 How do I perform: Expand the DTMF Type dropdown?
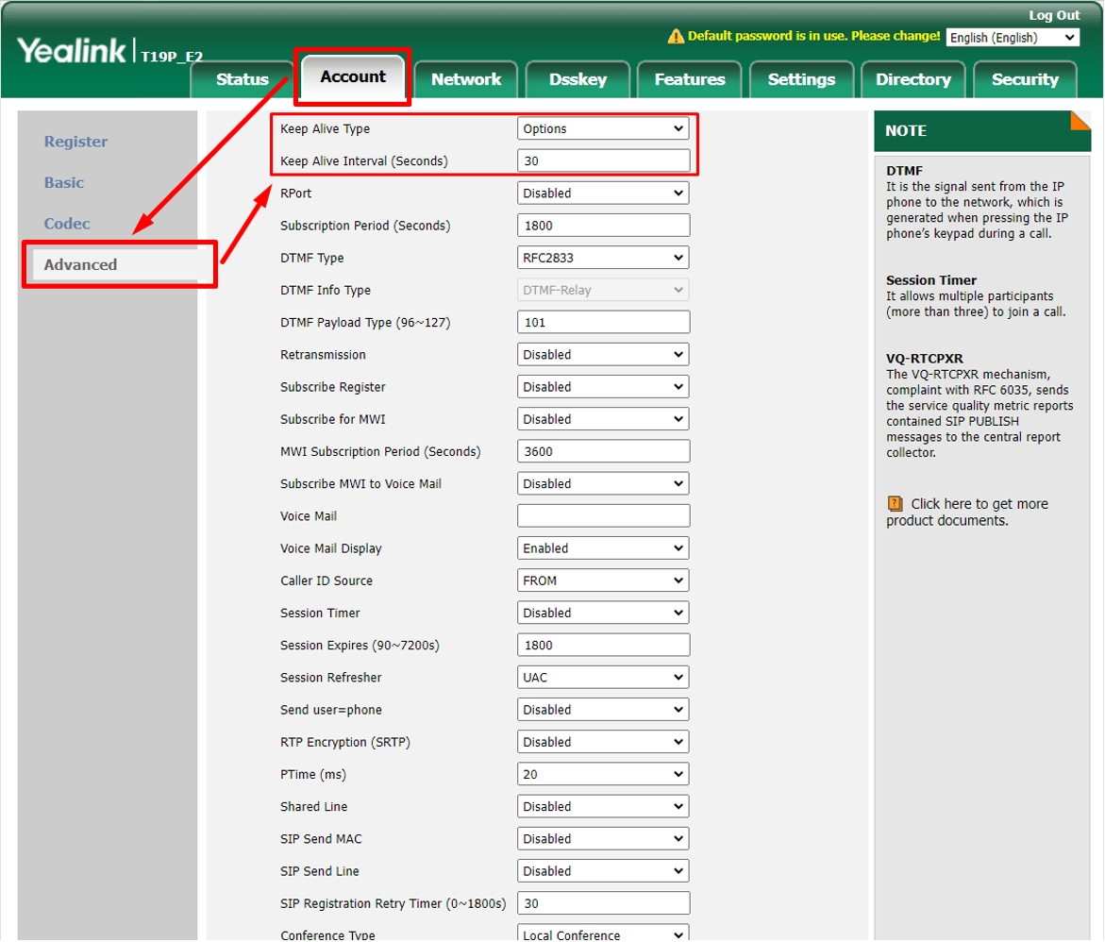602,258
